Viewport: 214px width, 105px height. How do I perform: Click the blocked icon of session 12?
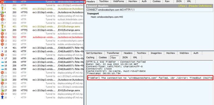2,41
